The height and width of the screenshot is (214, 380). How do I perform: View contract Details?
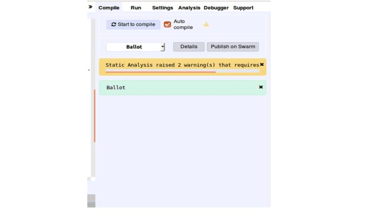click(x=189, y=47)
